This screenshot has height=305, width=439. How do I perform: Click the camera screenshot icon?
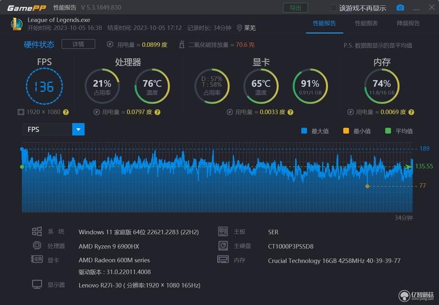[x=400, y=8]
